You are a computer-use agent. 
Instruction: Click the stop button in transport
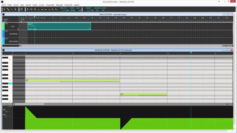click(31, 9)
